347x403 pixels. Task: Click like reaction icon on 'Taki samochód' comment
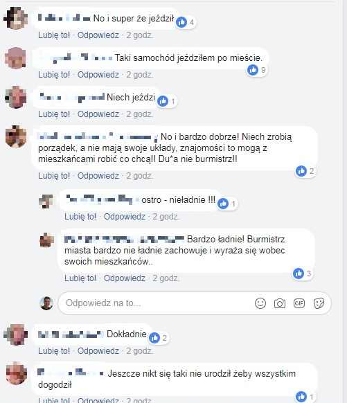(253, 70)
